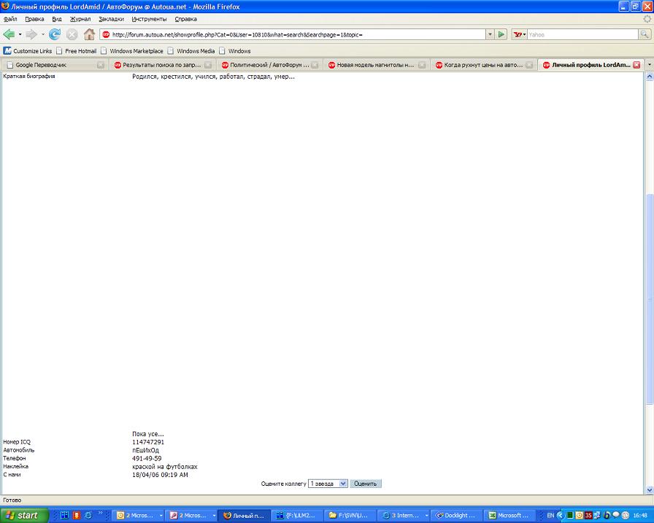Click the Stop loading icon

click(72, 34)
